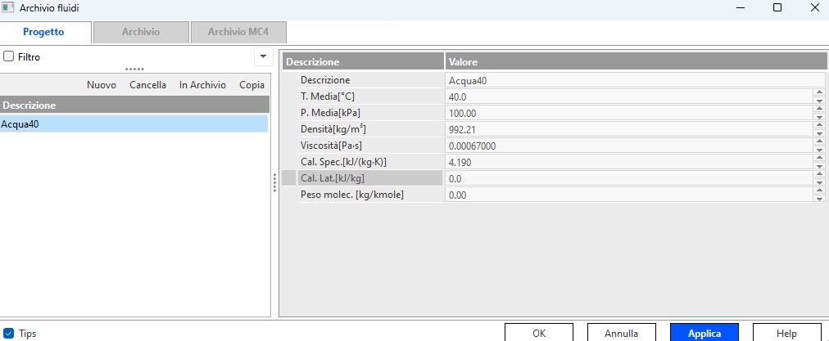Image resolution: width=829 pixels, height=341 pixels.
Task: Click Nuovo to create a fluid
Action: coord(102,85)
